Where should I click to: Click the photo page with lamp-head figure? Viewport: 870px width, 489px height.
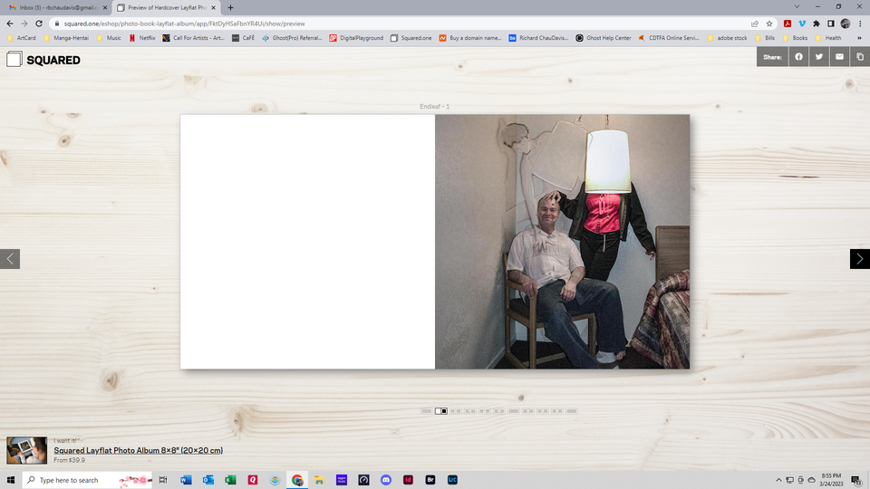point(562,242)
